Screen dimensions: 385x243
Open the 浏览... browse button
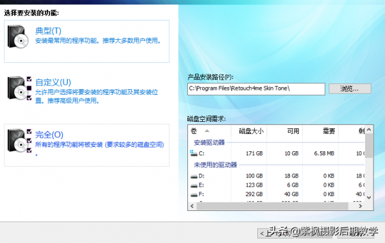click(x=350, y=88)
